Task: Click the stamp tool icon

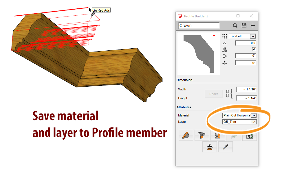Action: click(210, 147)
